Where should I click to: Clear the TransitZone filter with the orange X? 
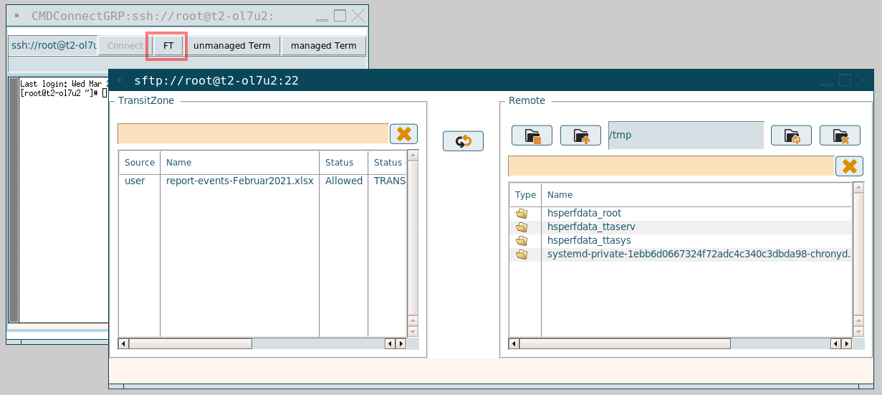point(403,134)
